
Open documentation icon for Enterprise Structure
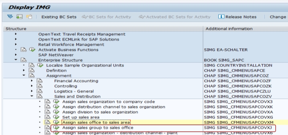coord(24,60)
